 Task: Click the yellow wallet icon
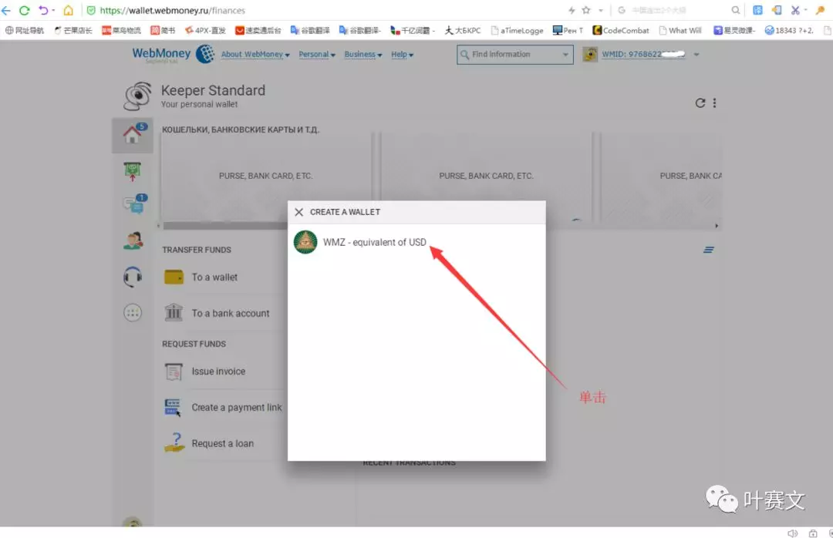pos(174,277)
